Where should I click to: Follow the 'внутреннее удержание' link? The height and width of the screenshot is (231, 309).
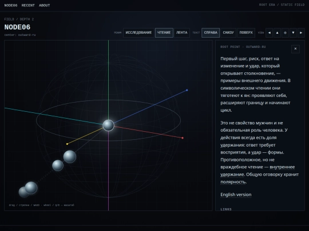pyautogui.click(x=282, y=167)
